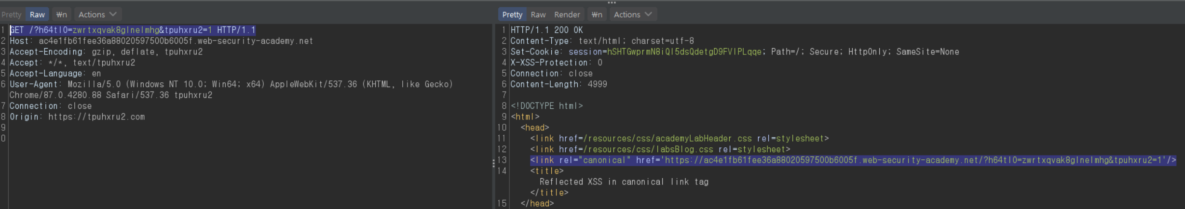1185x209 pixels.
Task: Click the canonical link tag in response
Action: pyautogui.click(x=852, y=160)
